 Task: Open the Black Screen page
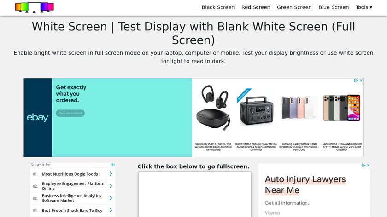(x=218, y=7)
